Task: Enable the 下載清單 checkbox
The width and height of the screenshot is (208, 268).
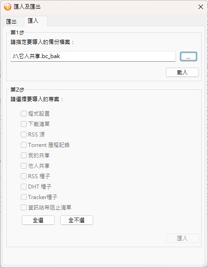Action: [x=24, y=124]
